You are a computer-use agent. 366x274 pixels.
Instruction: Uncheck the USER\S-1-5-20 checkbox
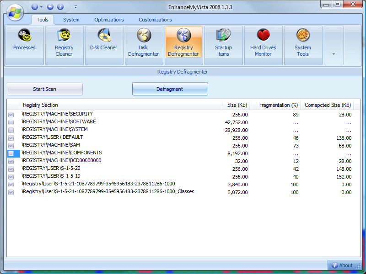click(11, 169)
